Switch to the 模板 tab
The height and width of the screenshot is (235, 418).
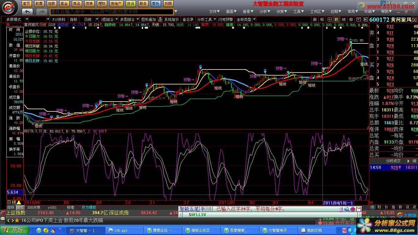click(x=20, y=207)
